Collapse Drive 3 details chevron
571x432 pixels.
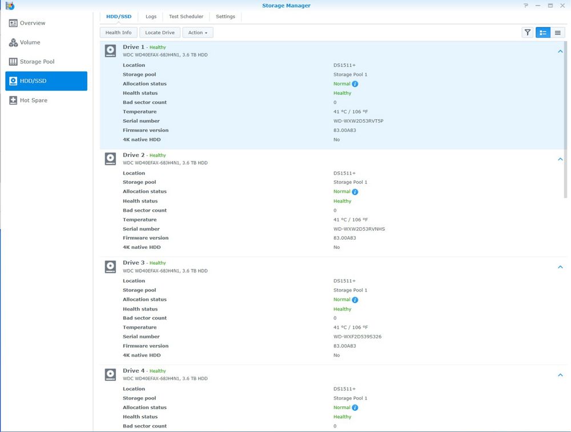click(560, 267)
